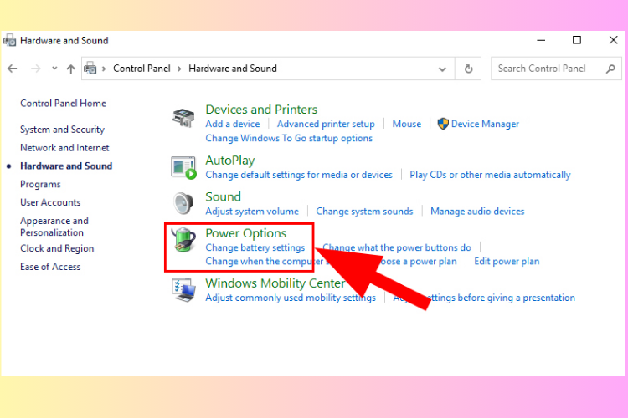Expand the address bar history dropdown
The height and width of the screenshot is (418, 628).
click(x=442, y=69)
